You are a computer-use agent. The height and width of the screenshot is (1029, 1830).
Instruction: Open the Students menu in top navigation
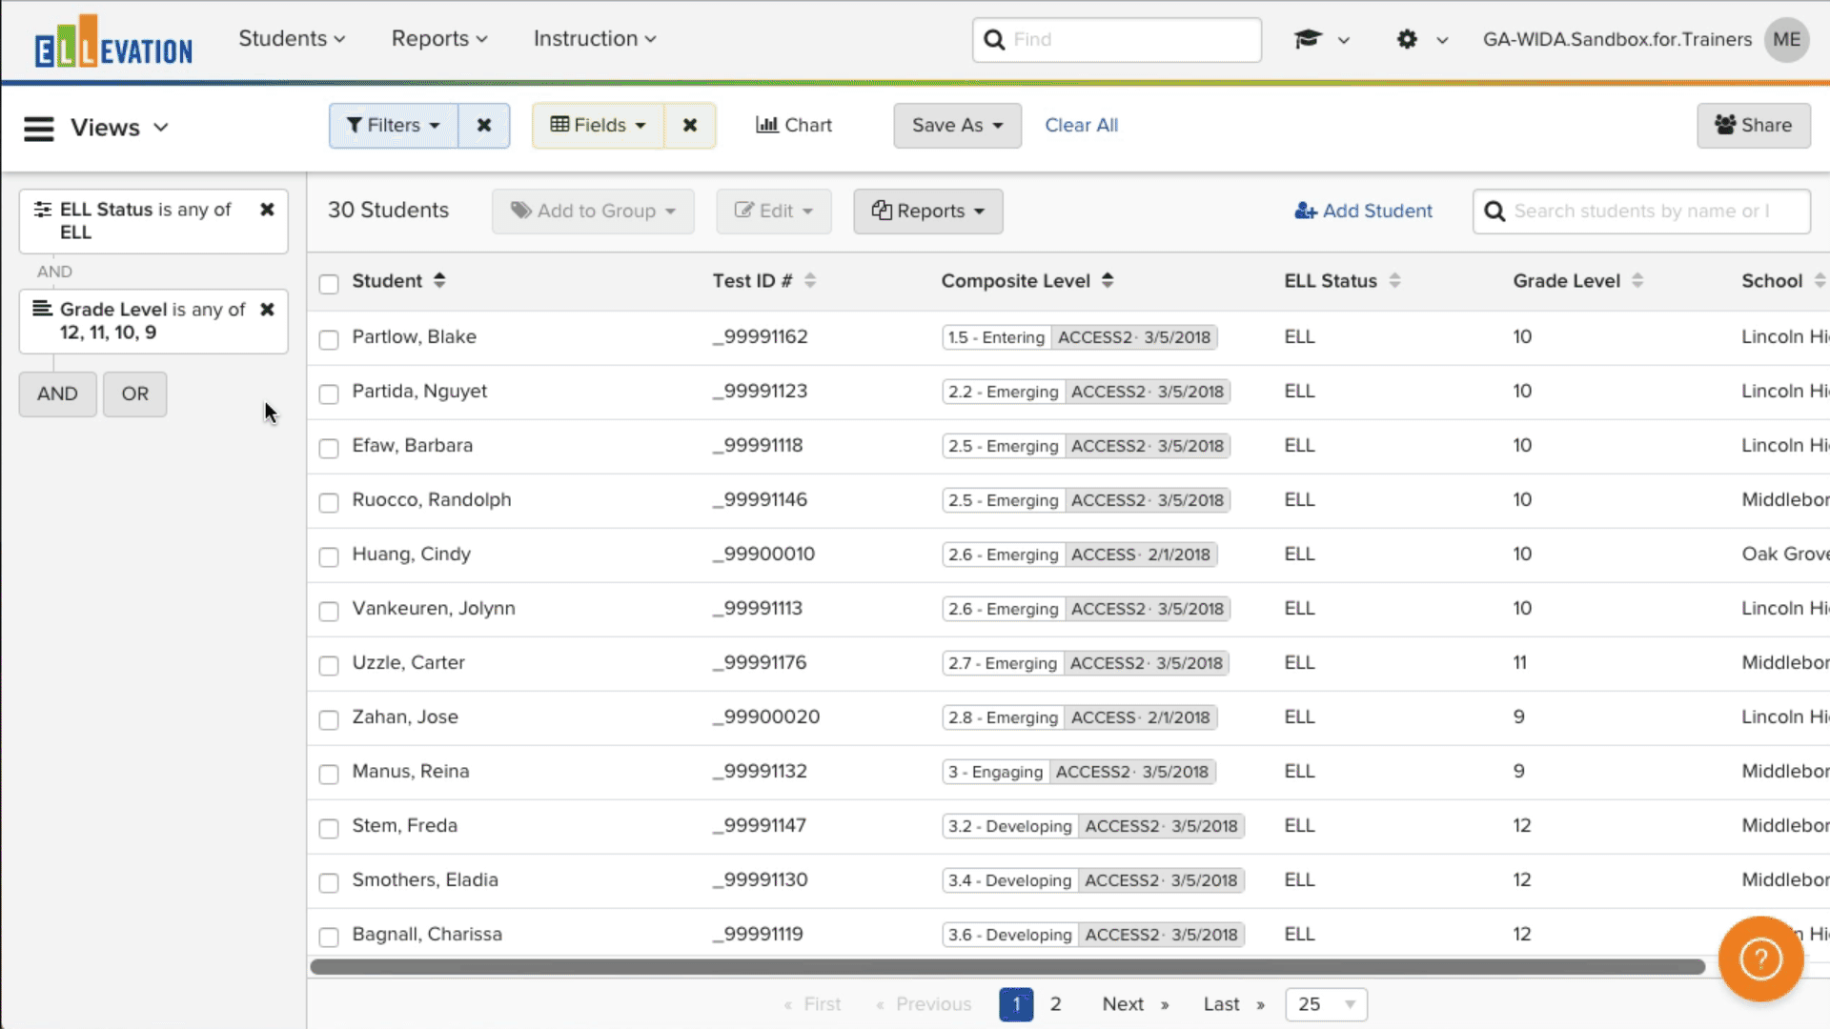coord(292,39)
